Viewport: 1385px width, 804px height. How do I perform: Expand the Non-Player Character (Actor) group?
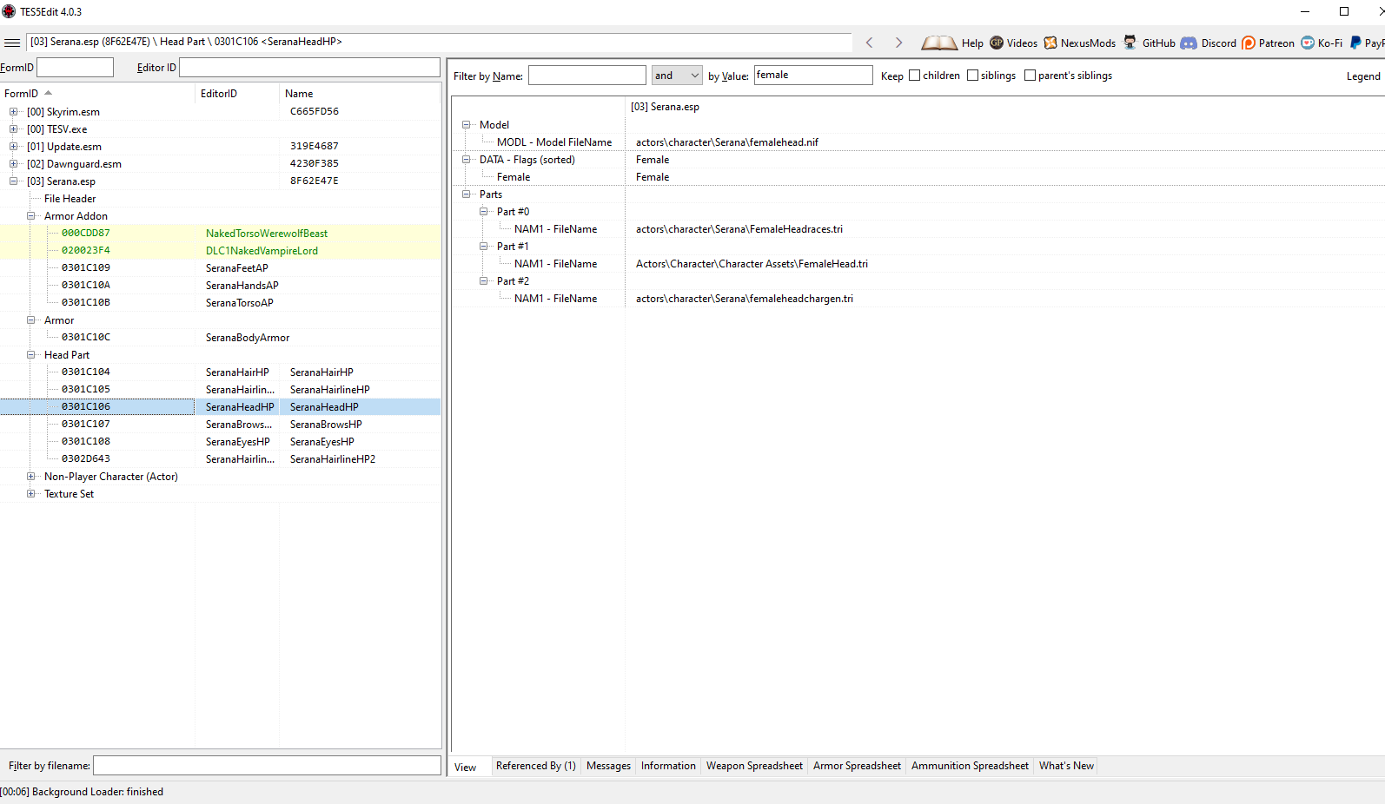point(30,476)
